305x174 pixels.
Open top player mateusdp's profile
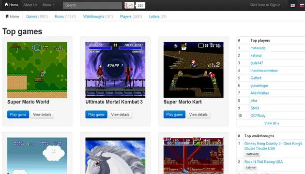[258, 48]
